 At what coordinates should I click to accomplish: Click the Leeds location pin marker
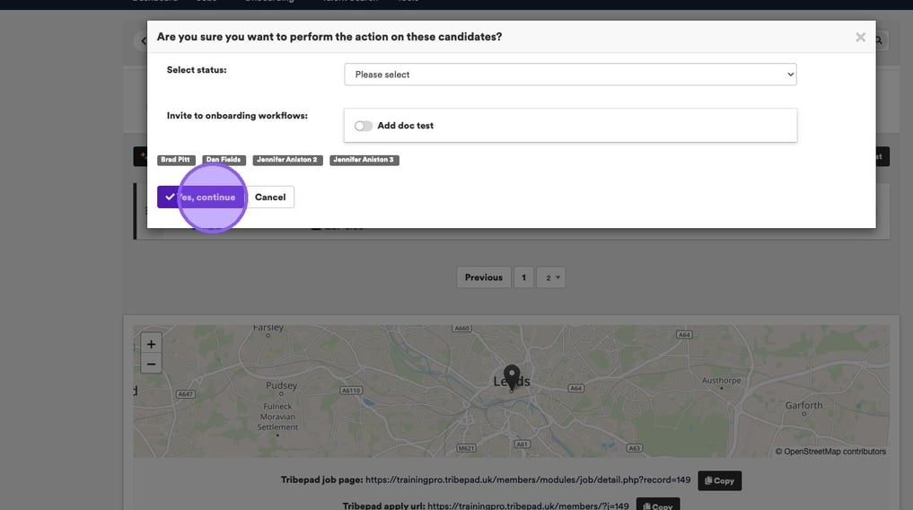512,376
